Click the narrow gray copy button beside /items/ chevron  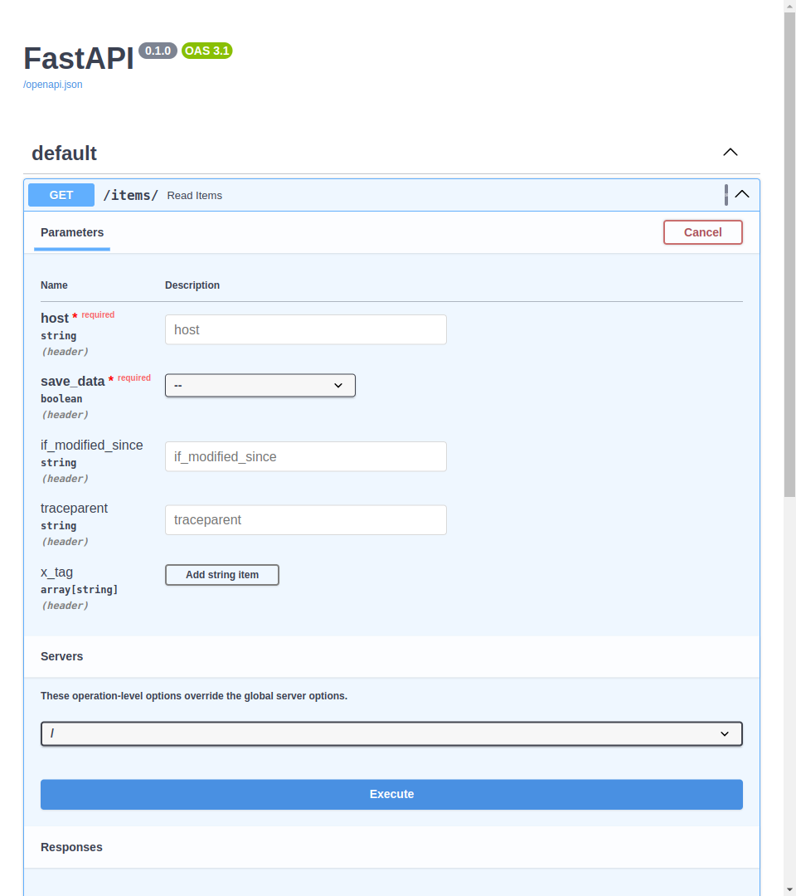pyautogui.click(x=726, y=195)
